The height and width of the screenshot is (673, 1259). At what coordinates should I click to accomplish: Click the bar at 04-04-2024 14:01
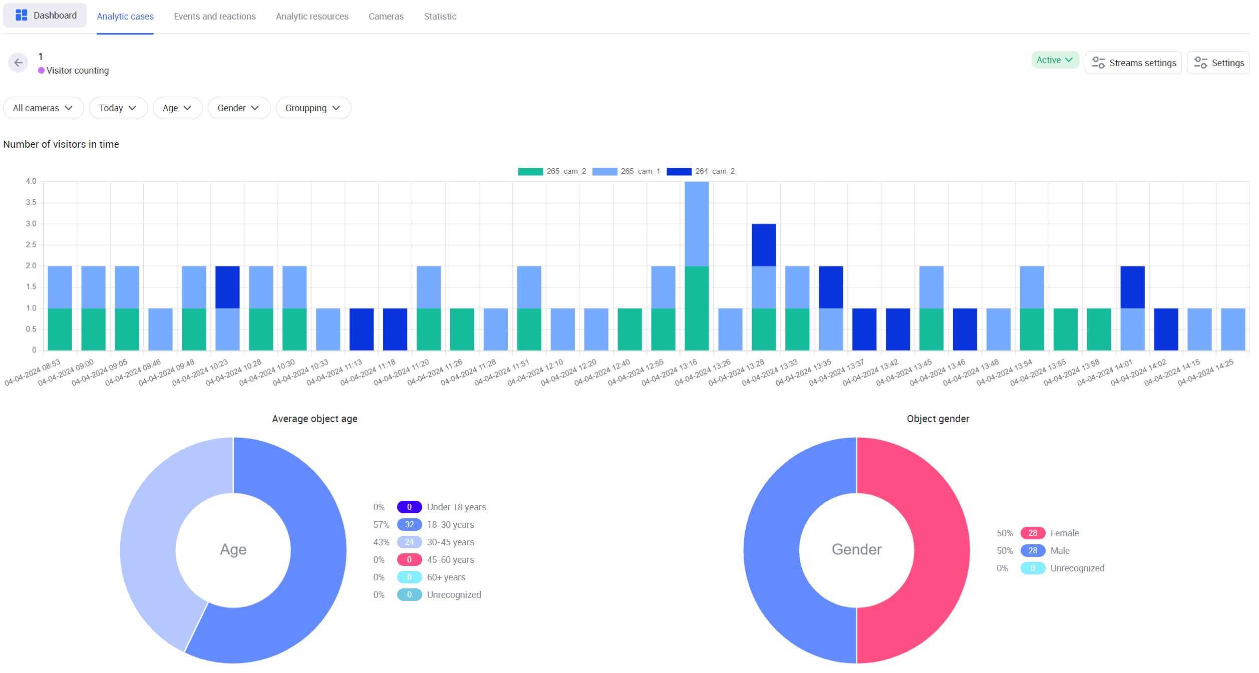[x=1133, y=308]
